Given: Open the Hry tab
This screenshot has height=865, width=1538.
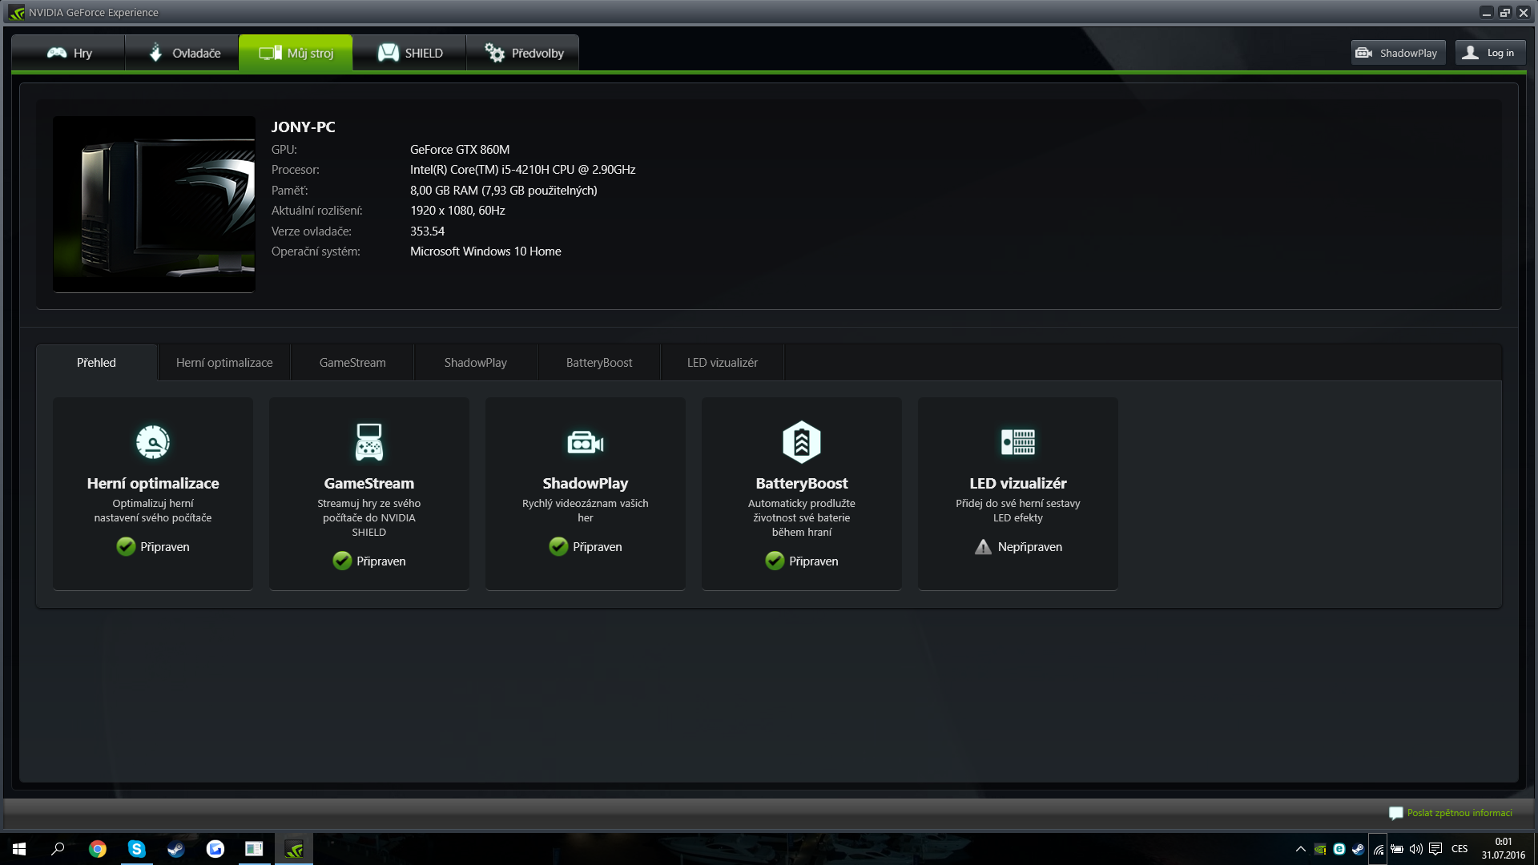Looking at the screenshot, I should click(69, 53).
